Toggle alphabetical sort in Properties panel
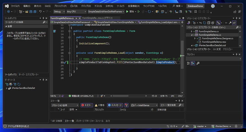246x132 pixels. point(193,63)
